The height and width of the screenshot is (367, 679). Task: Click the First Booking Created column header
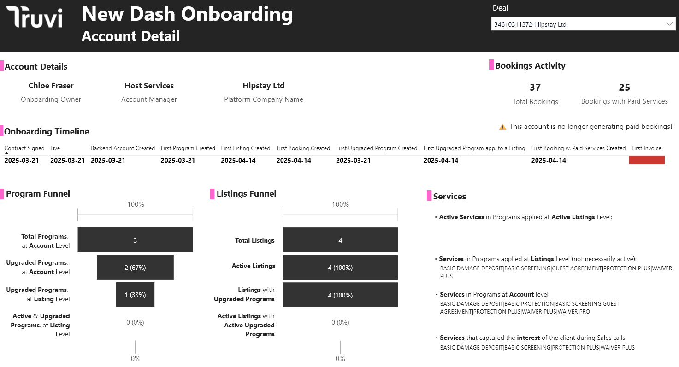pos(303,148)
